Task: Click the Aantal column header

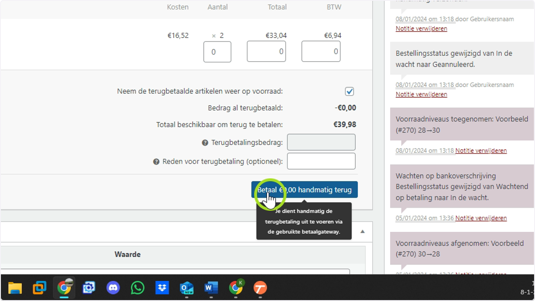Action: [x=218, y=7]
